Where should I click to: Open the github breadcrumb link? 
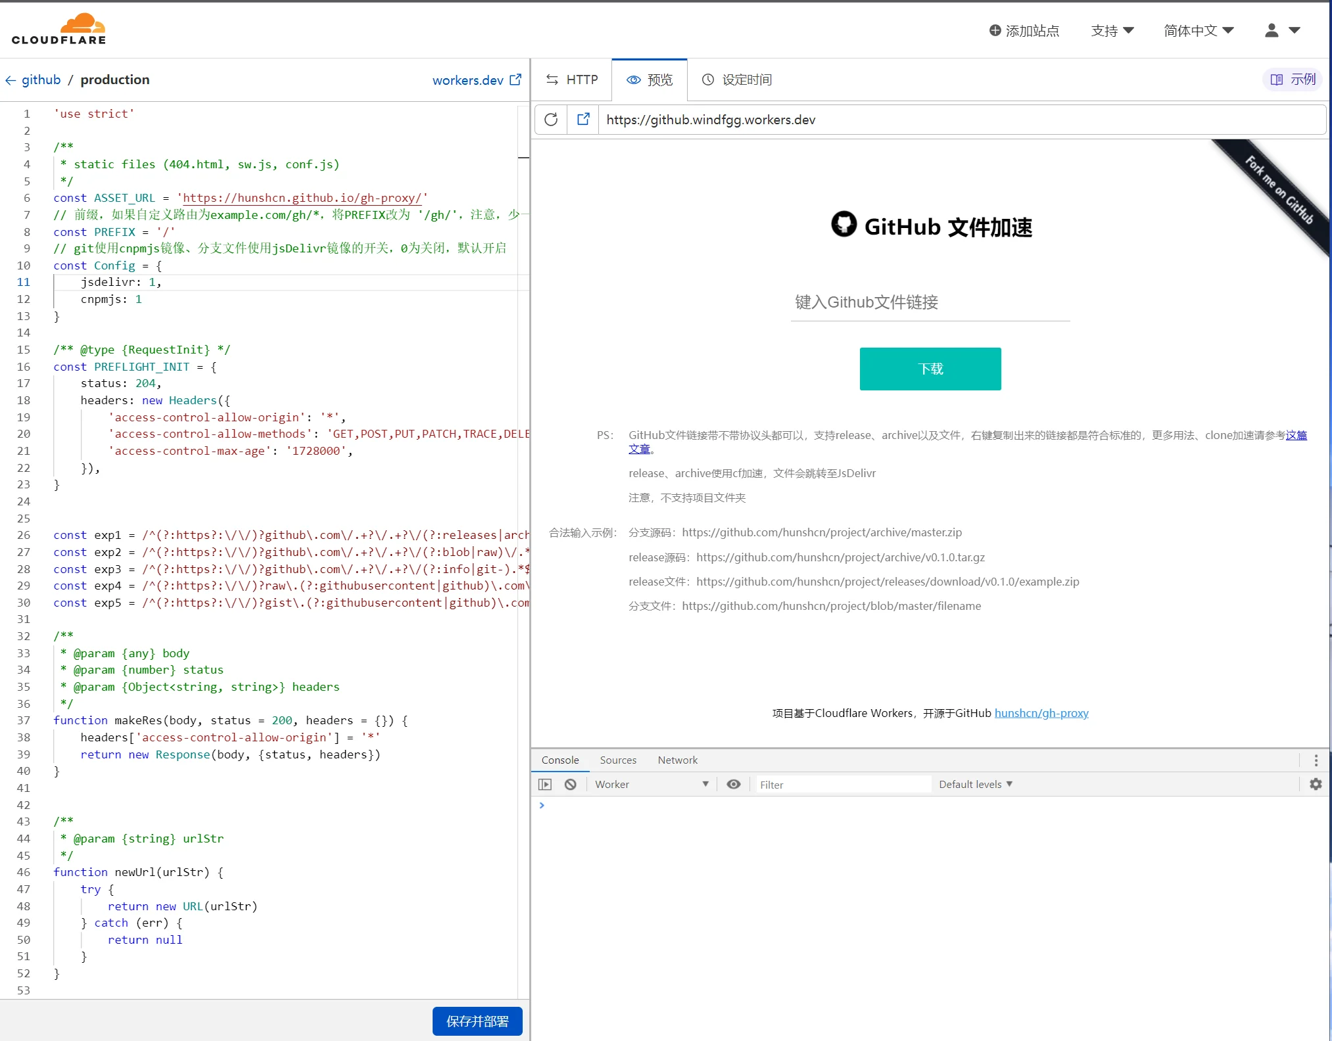pyautogui.click(x=41, y=80)
